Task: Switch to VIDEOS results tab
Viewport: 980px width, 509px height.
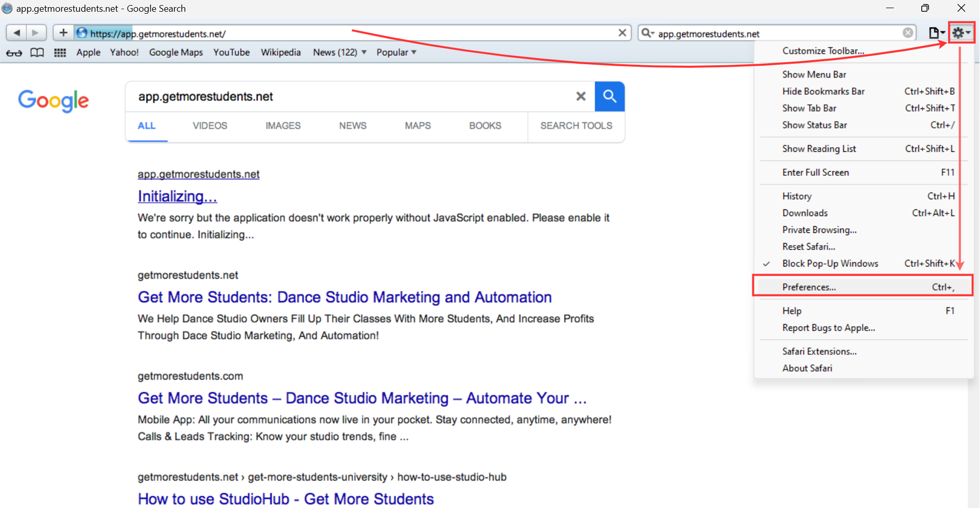Action: tap(210, 126)
